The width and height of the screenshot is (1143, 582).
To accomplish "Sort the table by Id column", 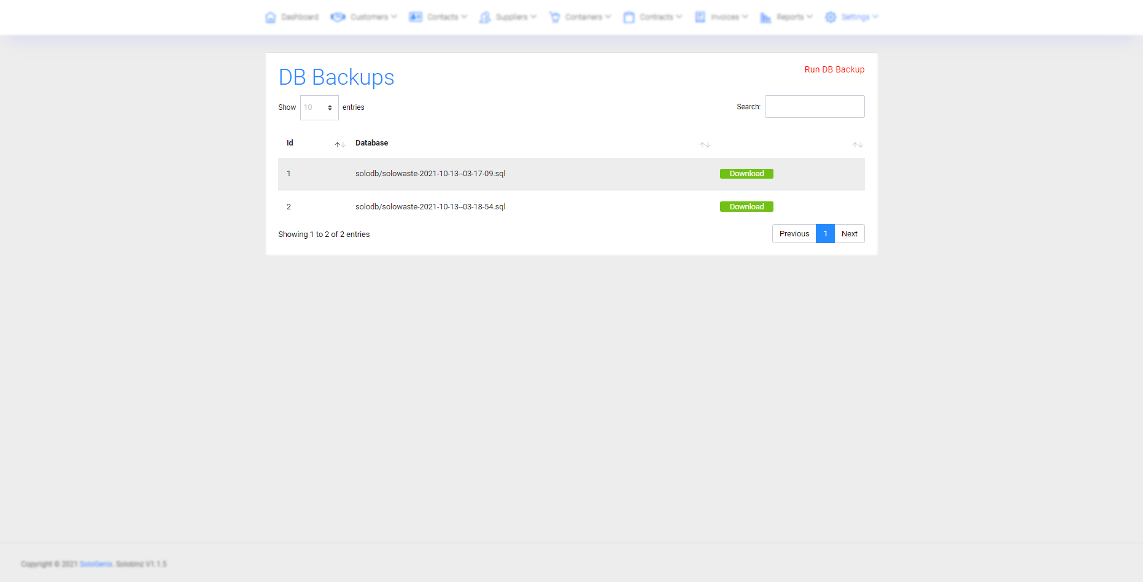I will pyautogui.click(x=340, y=144).
